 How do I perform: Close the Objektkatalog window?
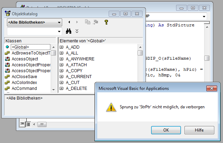point(137,14)
